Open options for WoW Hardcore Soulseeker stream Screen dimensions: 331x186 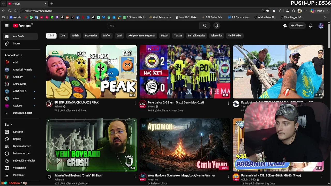(x=228, y=176)
